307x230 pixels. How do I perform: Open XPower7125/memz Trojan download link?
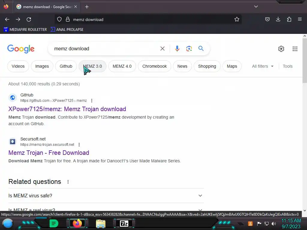[67, 109]
